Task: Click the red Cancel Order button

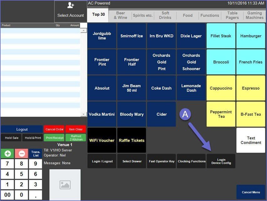Action: click(54, 129)
